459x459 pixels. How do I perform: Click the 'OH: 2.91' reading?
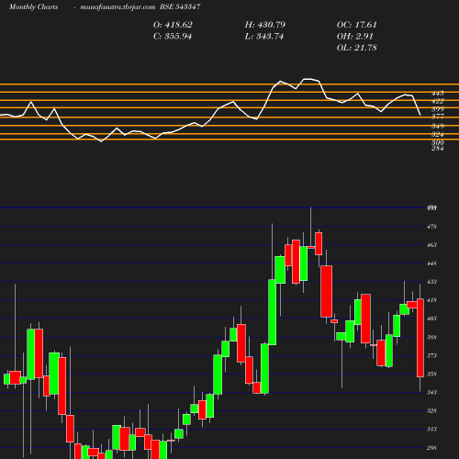point(355,37)
